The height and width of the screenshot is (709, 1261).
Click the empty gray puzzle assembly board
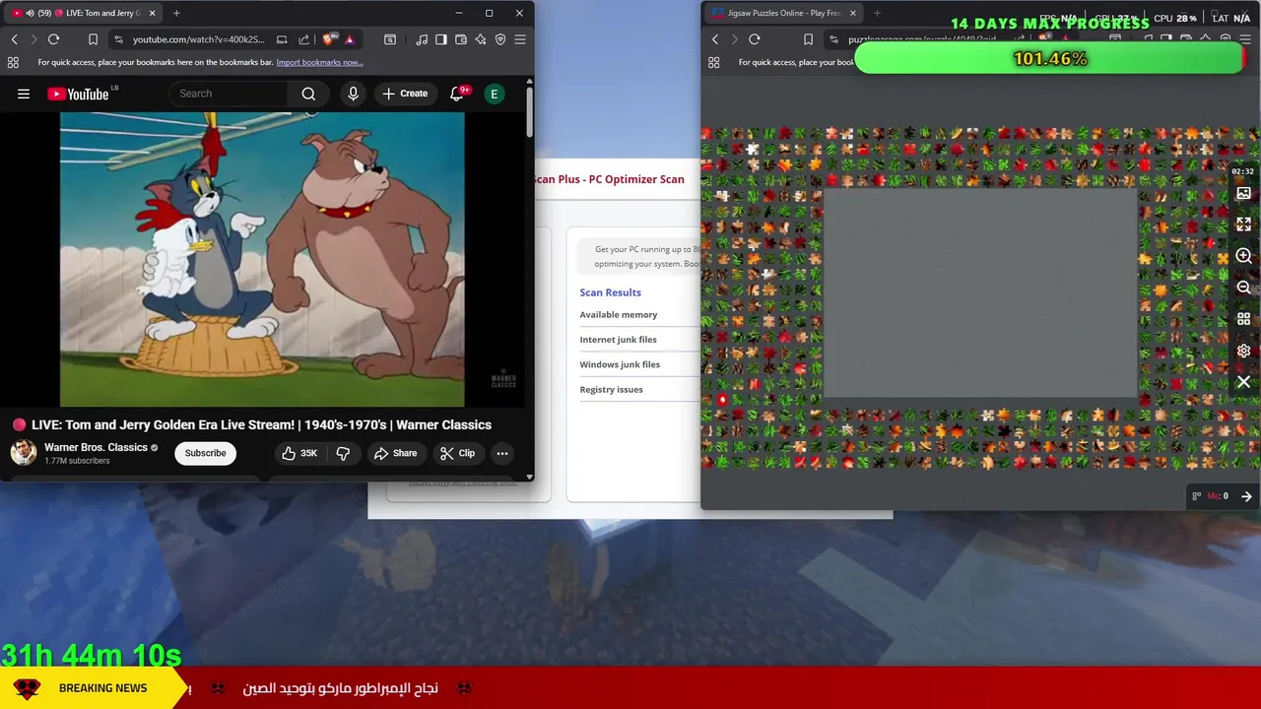(x=980, y=293)
